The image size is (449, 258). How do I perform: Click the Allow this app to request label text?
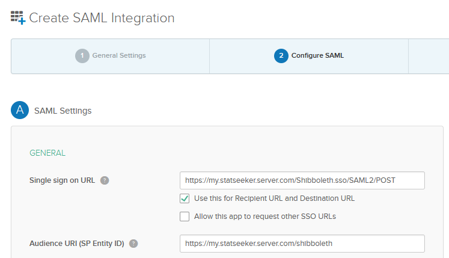(265, 217)
